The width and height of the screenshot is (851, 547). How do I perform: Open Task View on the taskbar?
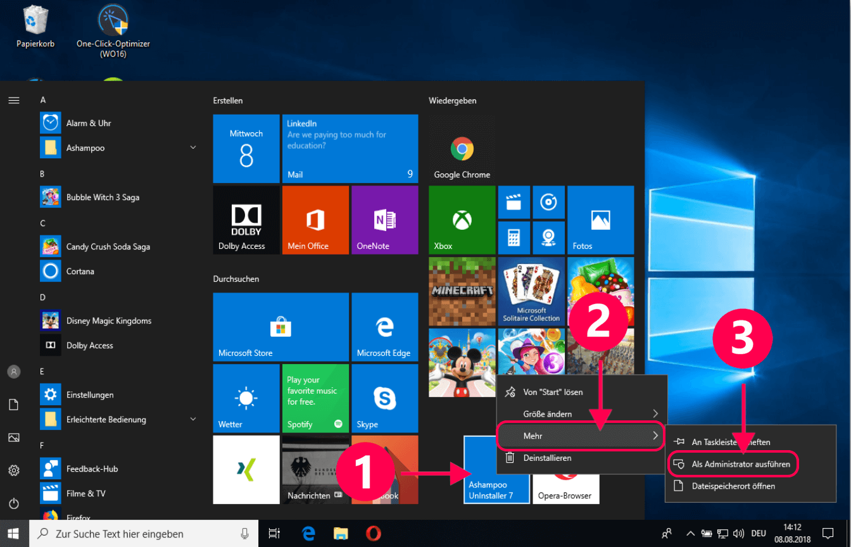[x=274, y=534]
